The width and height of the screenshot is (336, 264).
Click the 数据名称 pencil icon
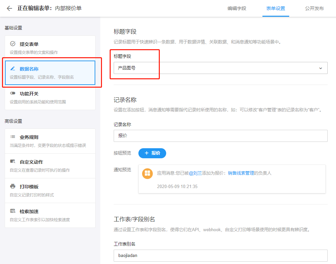(x=13, y=69)
